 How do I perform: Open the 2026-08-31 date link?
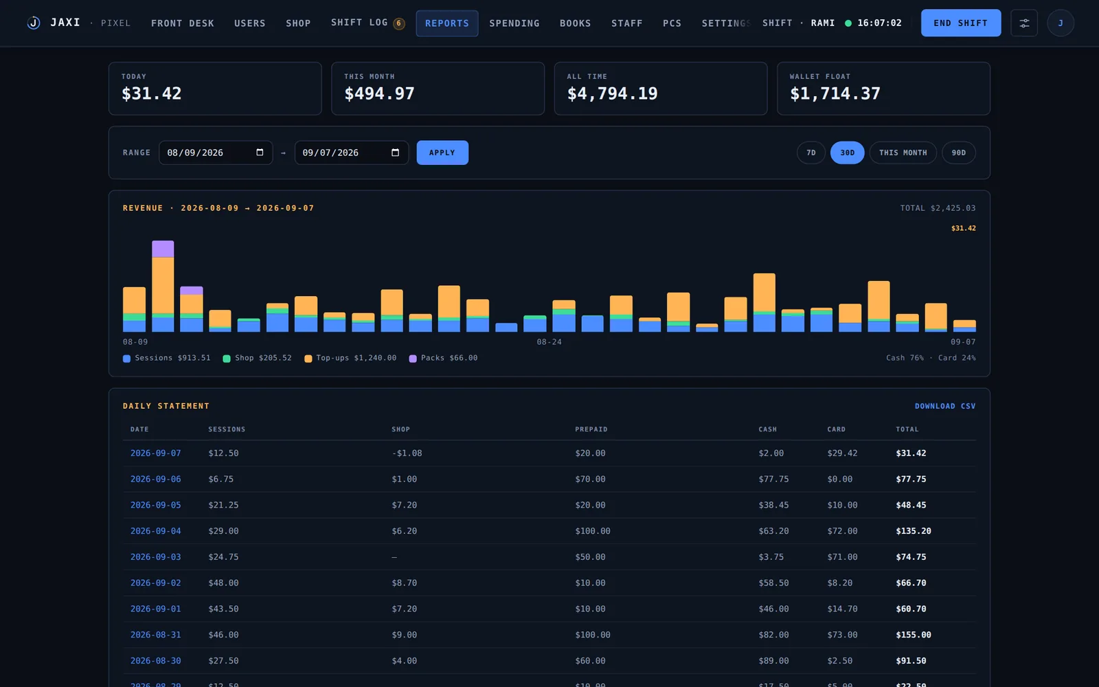(156, 635)
